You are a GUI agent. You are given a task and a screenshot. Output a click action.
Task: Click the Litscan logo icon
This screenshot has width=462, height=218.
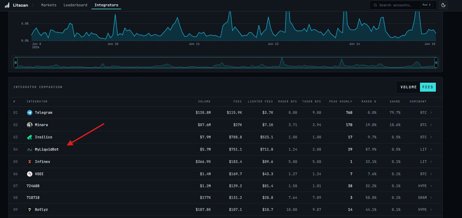pyautogui.click(x=7, y=5)
